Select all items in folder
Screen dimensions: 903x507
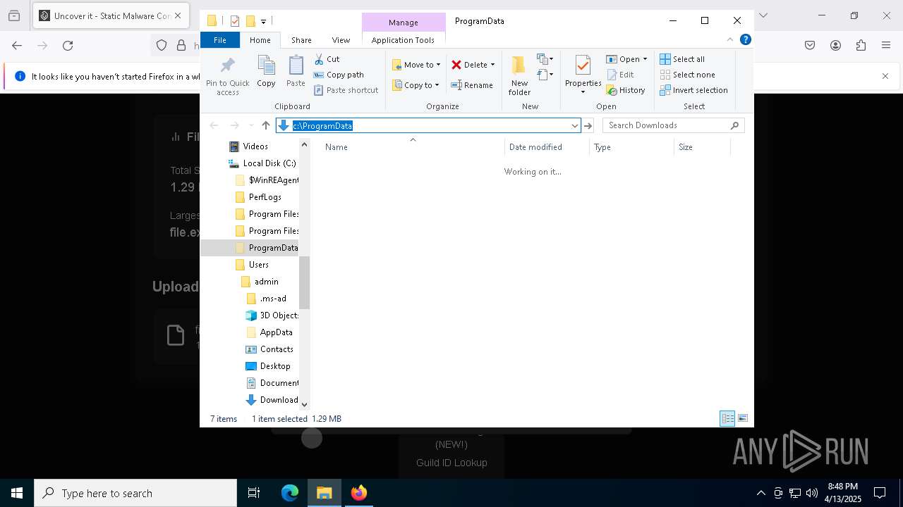click(681, 59)
